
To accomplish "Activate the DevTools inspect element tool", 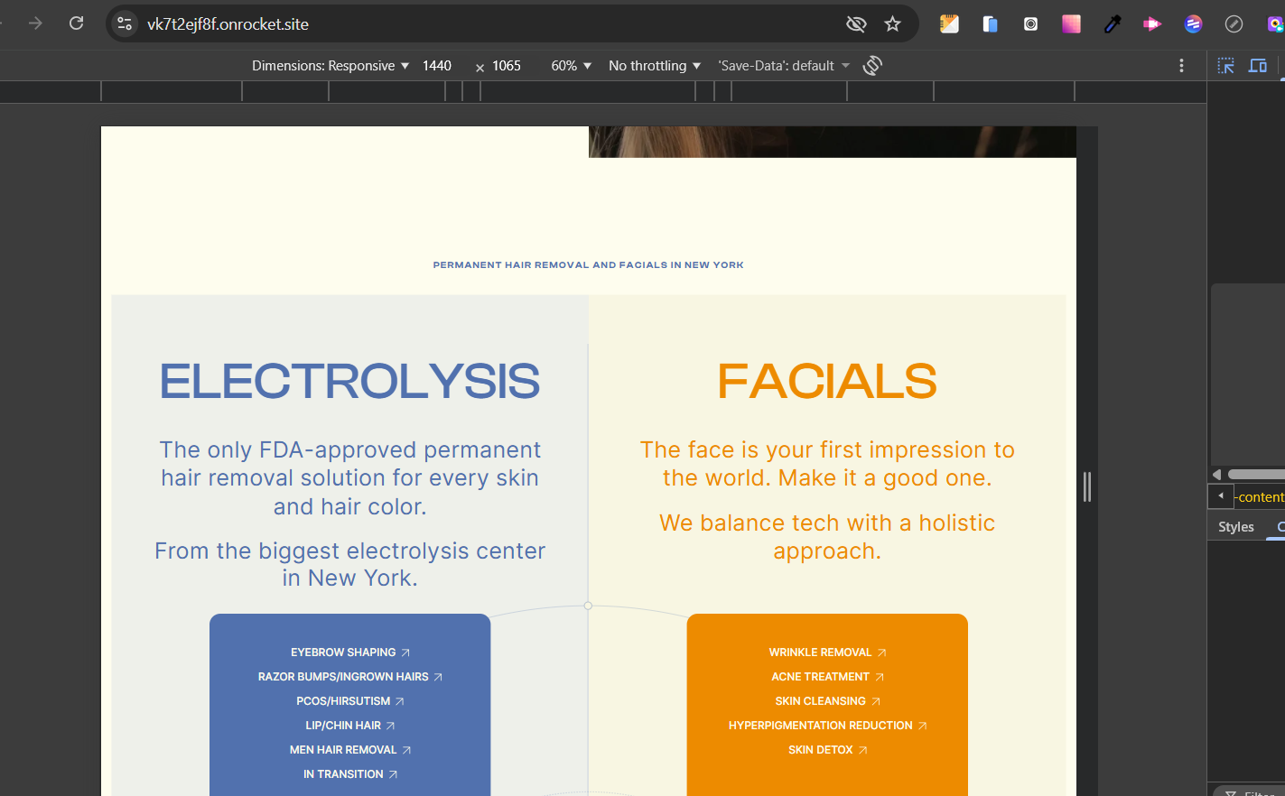I will tap(1225, 65).
